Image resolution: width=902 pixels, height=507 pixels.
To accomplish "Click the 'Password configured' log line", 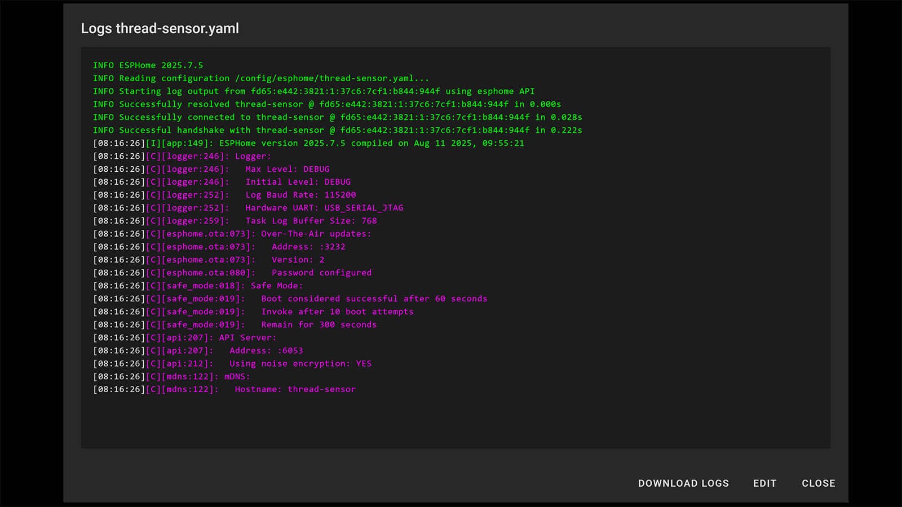I will point(321,273).
